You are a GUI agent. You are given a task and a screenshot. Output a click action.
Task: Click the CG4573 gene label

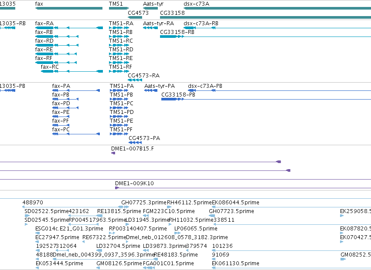point(138,13)
